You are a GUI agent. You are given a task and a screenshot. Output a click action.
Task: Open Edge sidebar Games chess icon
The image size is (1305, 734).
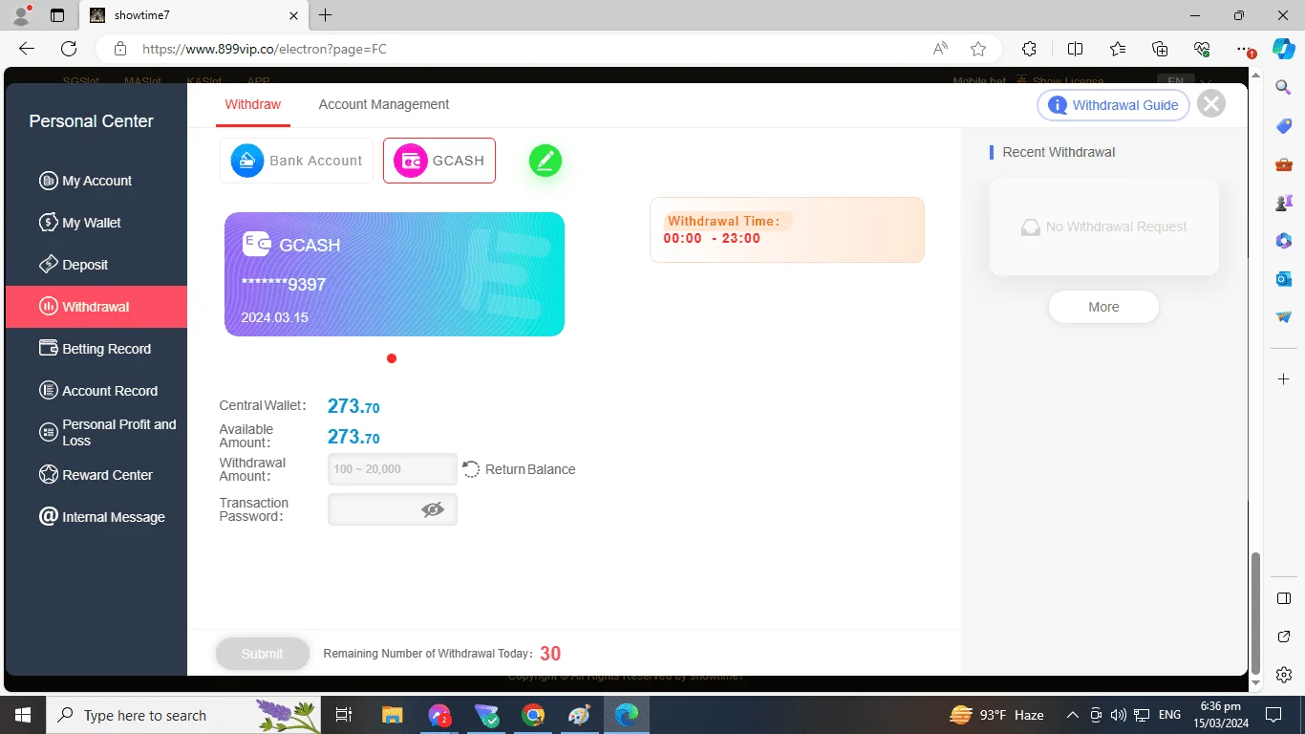(1284, 203)
